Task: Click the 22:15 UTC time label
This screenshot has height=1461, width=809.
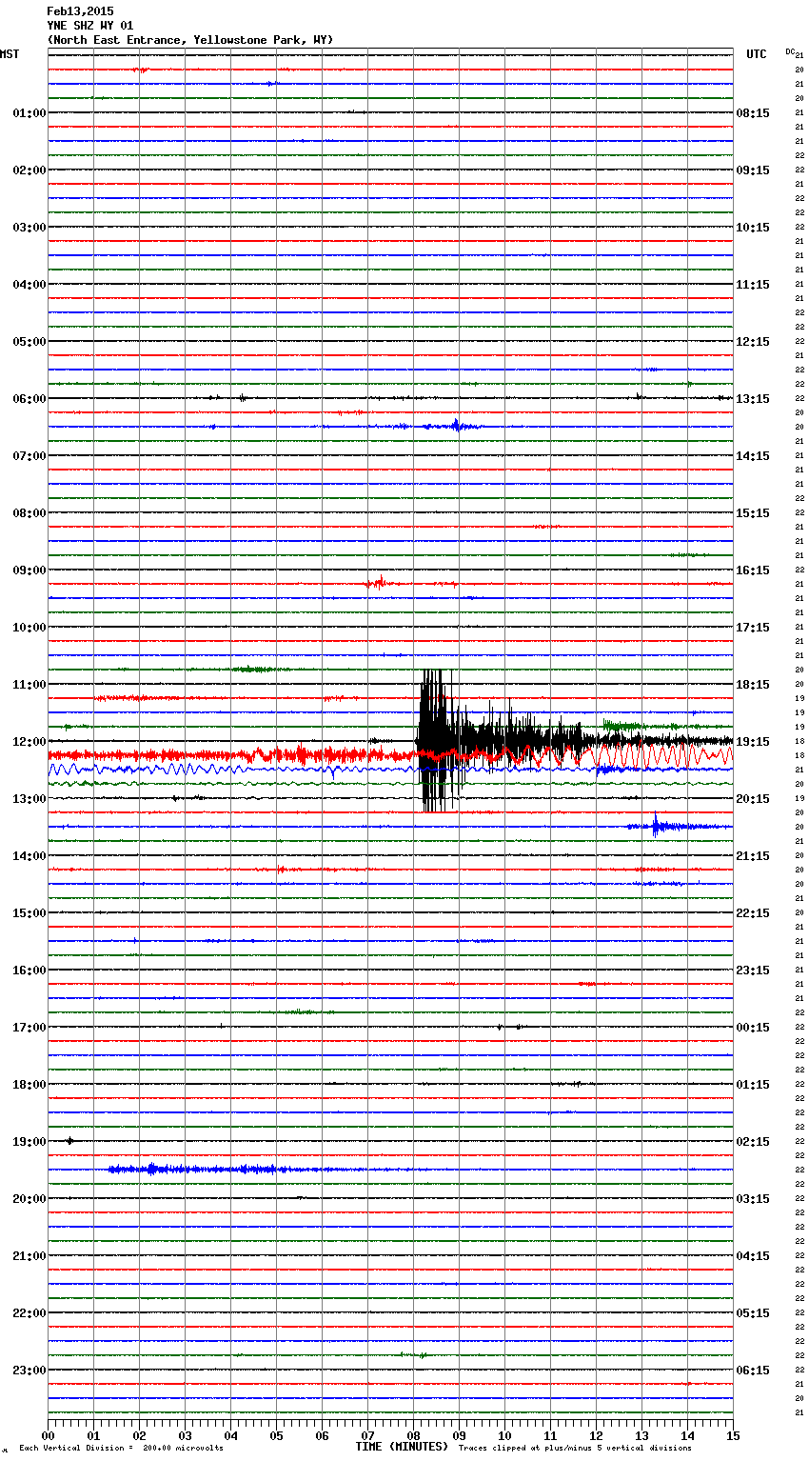Action: tap(753, 913)
